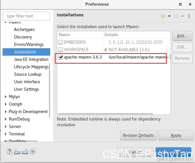The image size is (195, 163).
Task: Click the tree horizontal scrollbar
Action: click(20, 141)
